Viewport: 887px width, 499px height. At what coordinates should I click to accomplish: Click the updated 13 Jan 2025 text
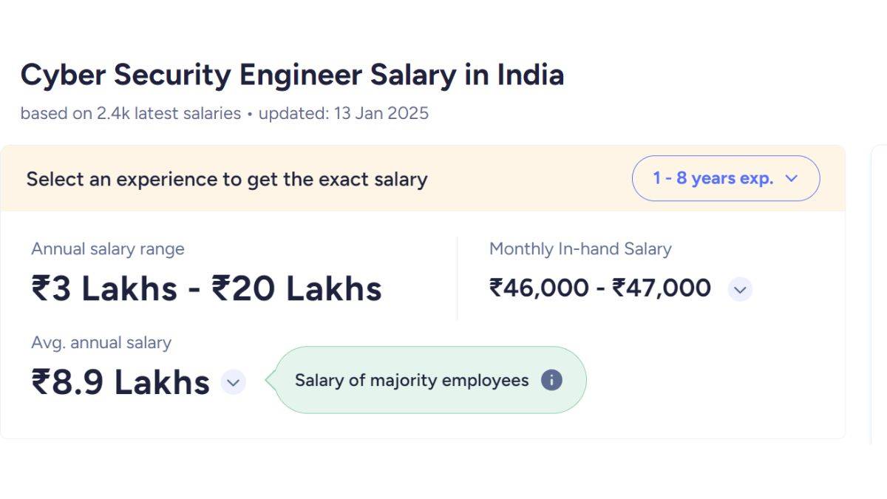click(x=345, y=113)
